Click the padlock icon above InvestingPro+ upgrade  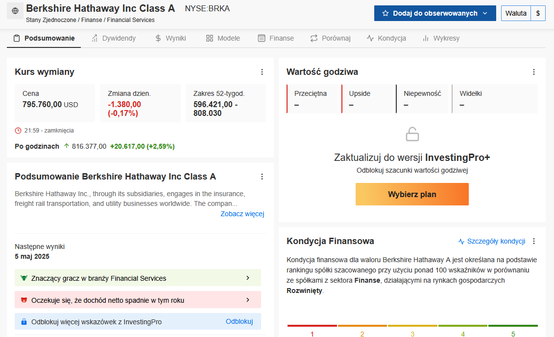[412, 134]
